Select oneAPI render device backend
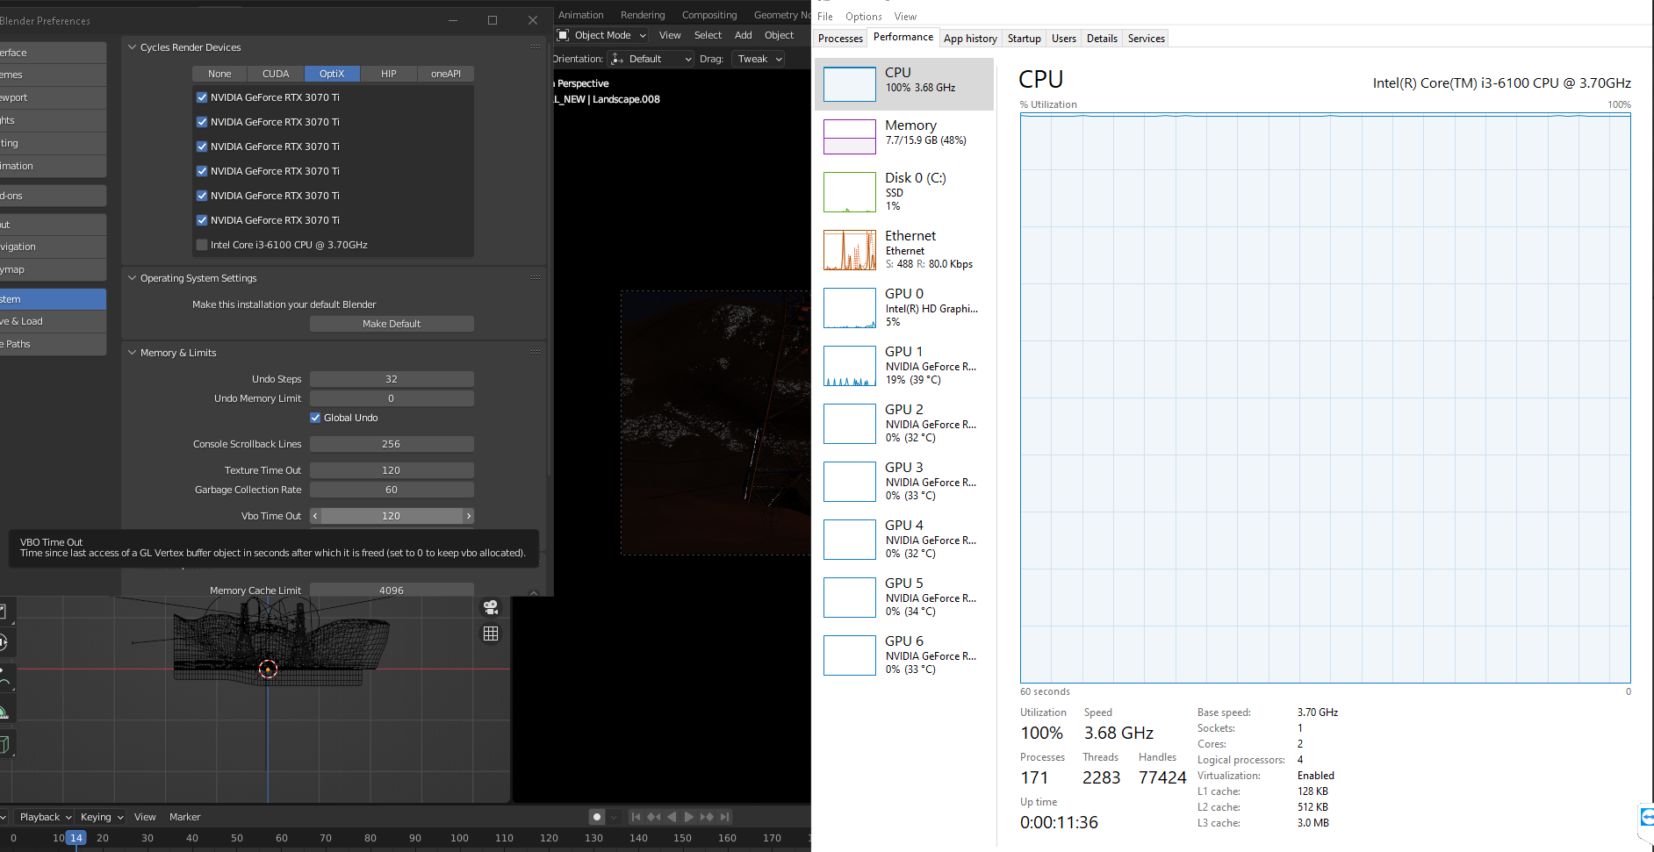 click(446, 74)
